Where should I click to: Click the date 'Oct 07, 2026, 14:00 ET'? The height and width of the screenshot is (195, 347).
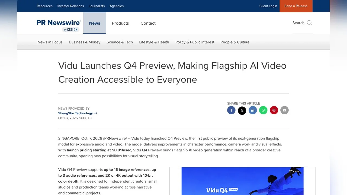75,118
